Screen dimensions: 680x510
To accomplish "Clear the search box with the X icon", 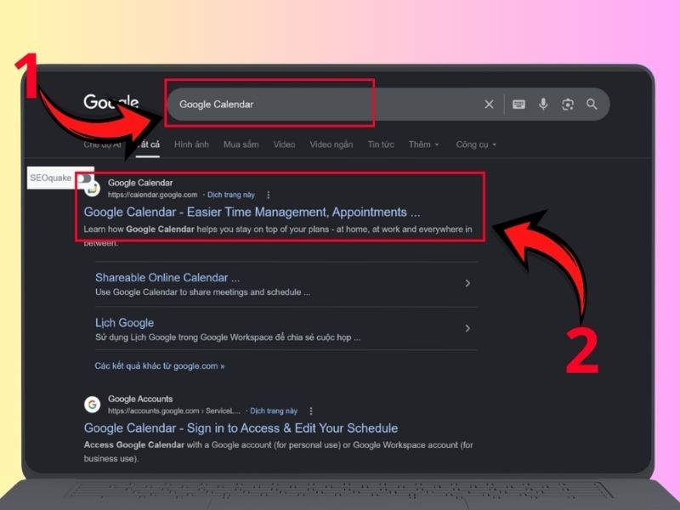I will [x=489, y=105].
